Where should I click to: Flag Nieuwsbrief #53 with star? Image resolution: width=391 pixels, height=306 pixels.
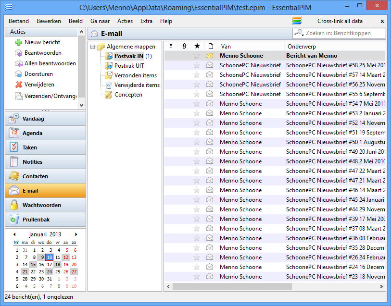coord(197,113)
